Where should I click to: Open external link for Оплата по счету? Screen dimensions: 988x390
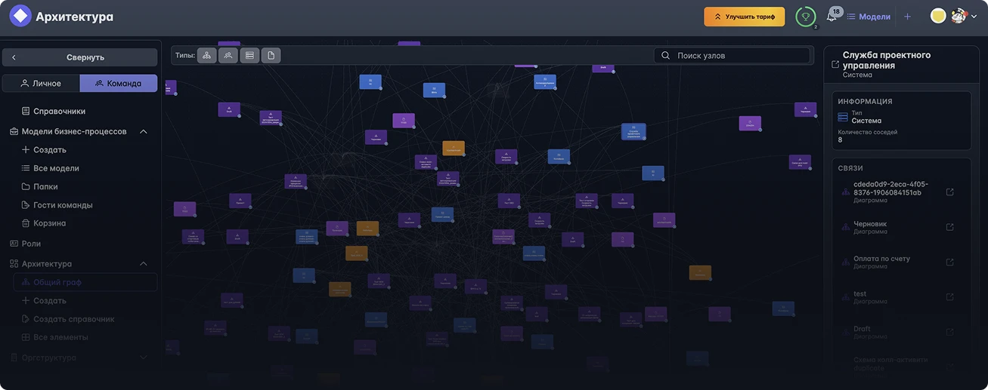coord(950,262)
